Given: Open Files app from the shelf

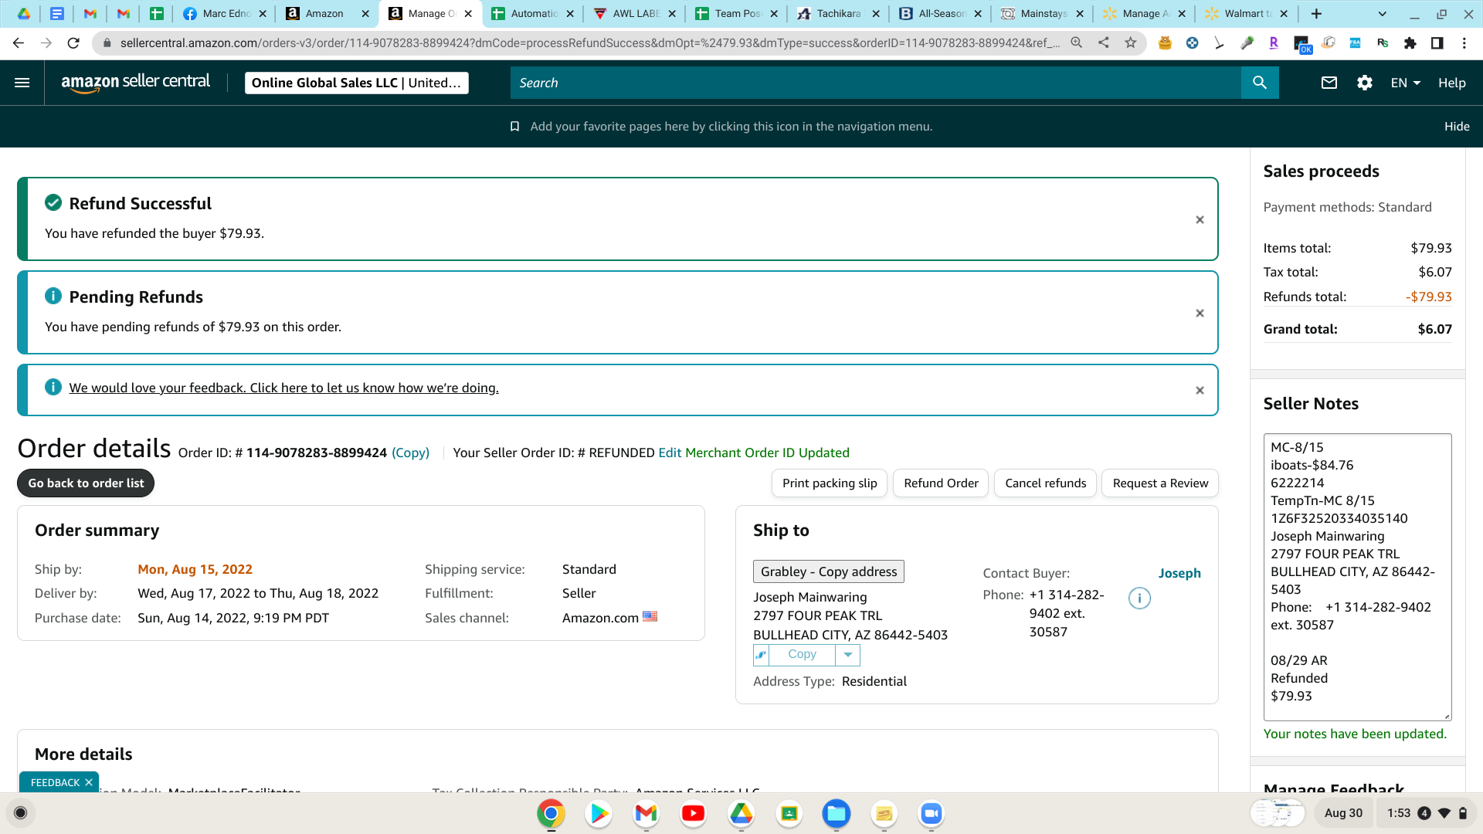Looking at the screenshot, I should tap(837, 813).
